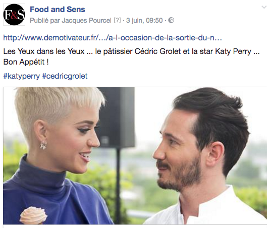The width and height of the screenshot is (267, 228).
Task: Open Jacques Pourcel's profile link
Action: pyautogui.click(x=86, y=20)
